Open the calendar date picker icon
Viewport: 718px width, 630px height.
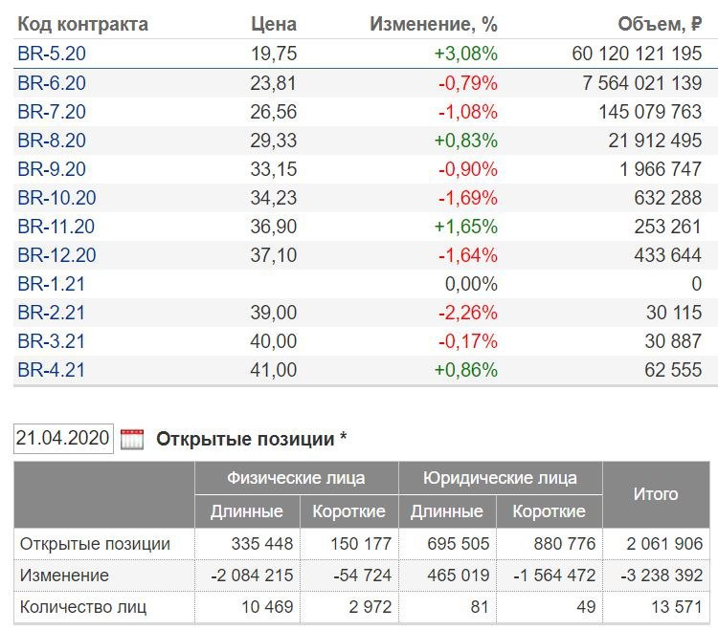tap(132, 440)
